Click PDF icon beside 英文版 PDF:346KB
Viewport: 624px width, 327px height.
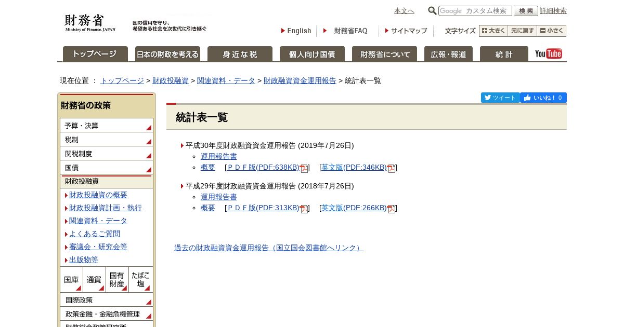(x=392, y=168)
